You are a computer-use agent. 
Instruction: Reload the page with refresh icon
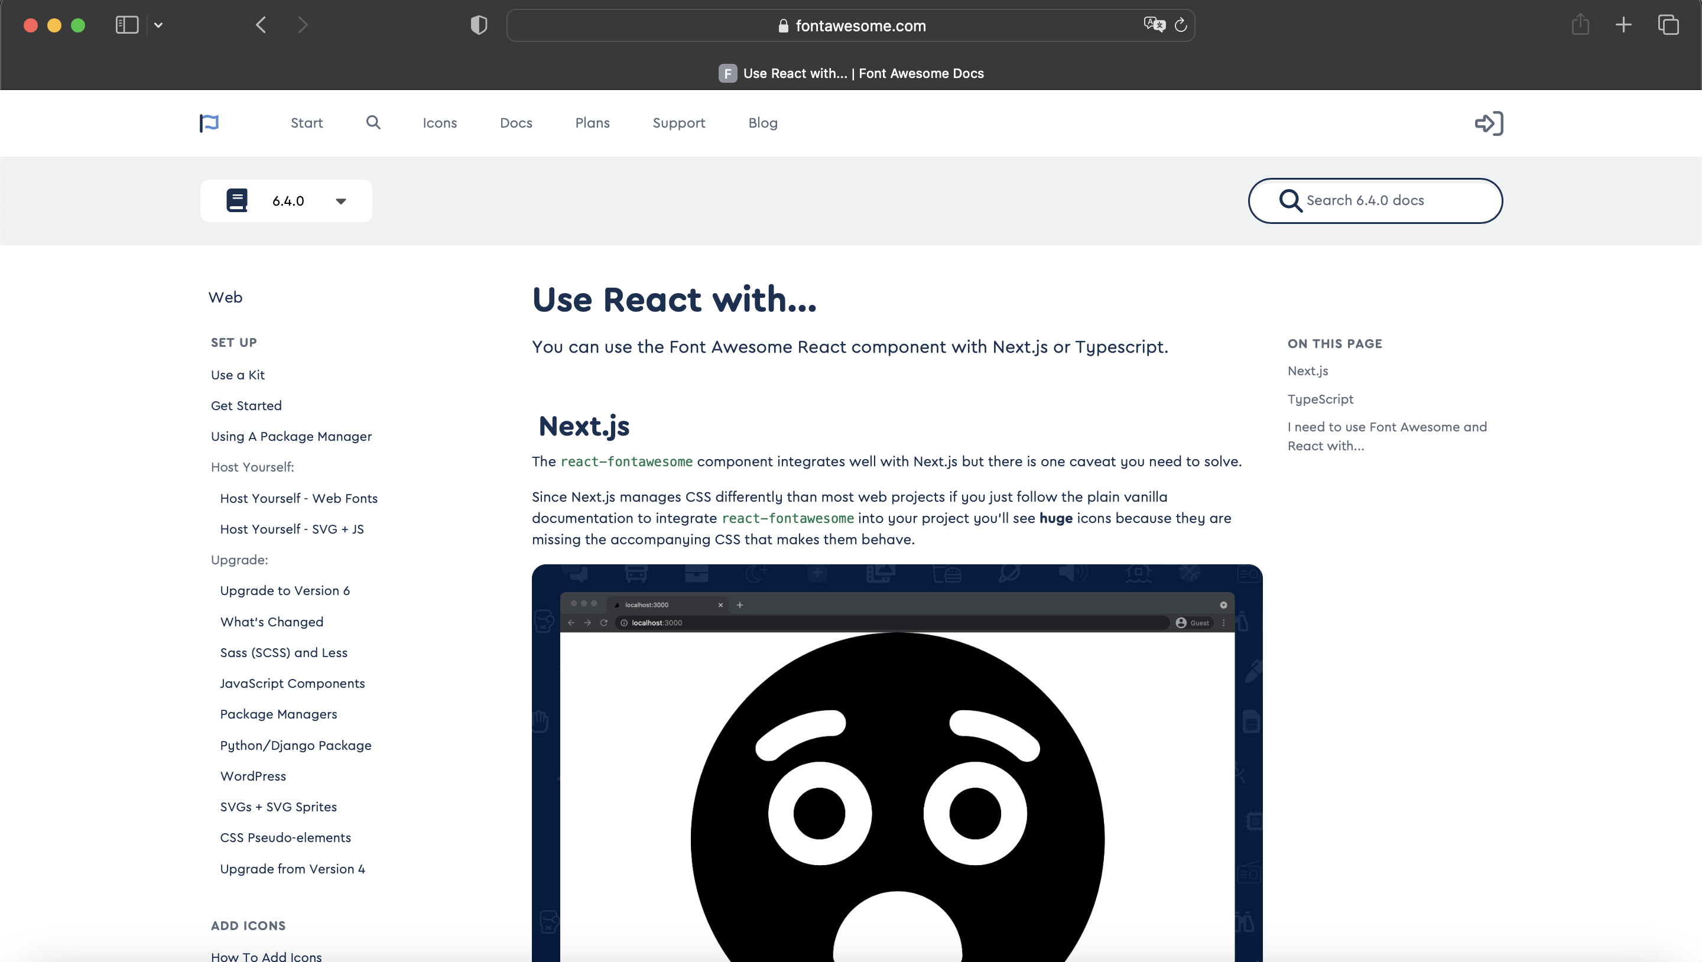1181,25
